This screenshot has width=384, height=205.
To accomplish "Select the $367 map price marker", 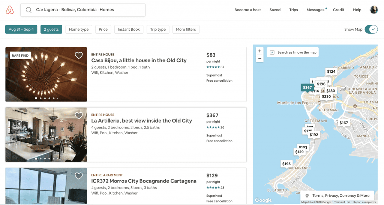I will point(307,87).
